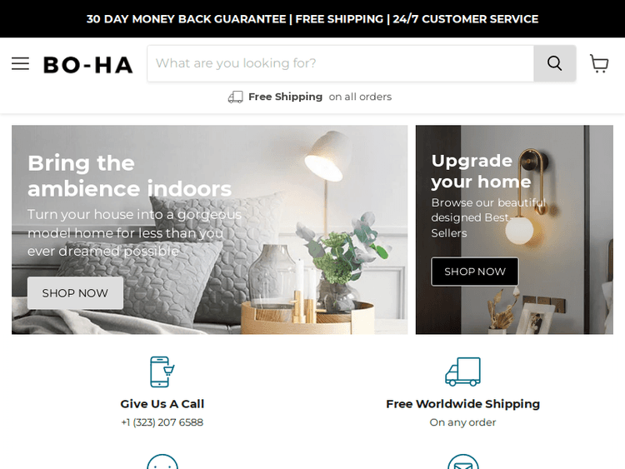Click SHOP NOW on the ambience indoors banner

[x=75, y=293]
